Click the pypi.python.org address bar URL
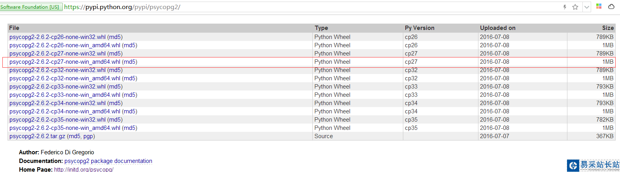This screenshot has height=172, width=620. [122, 7]
